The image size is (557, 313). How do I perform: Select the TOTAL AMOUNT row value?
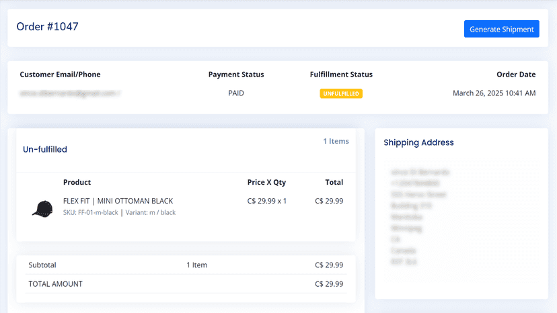pyautogui.click(x=329, y=284)
